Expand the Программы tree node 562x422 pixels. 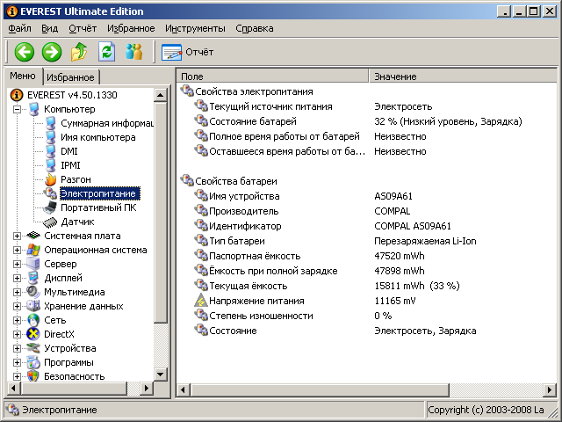(x=17, y=362)
